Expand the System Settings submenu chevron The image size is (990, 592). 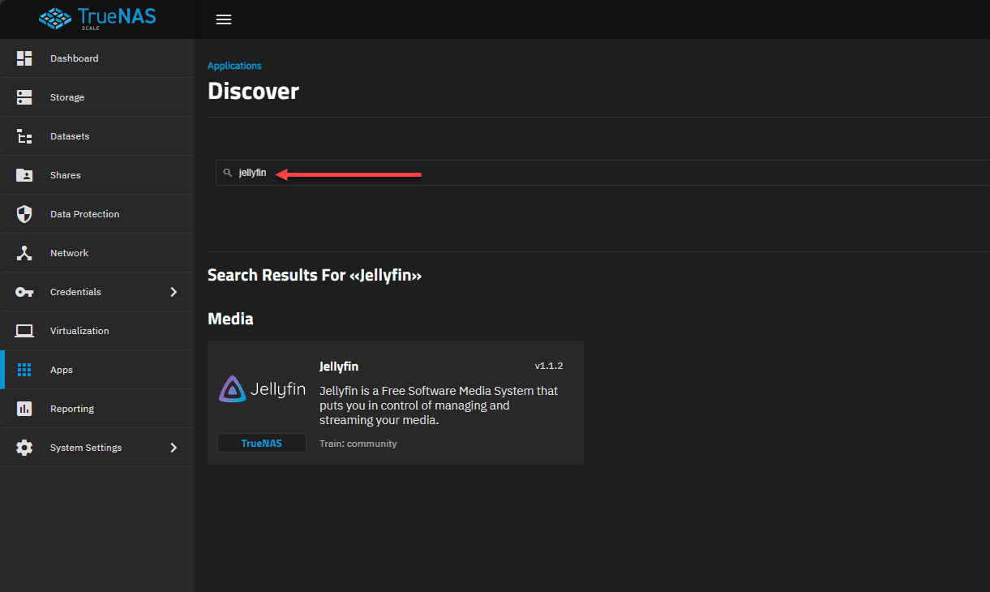[173, 448]
